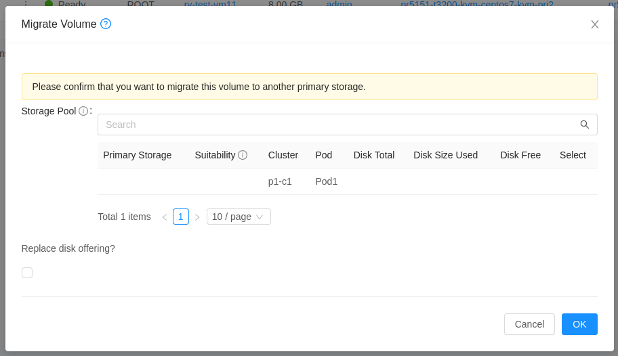This screenshot has width=618, height=356.
Task: Select page 1 in pagination
Action: pyautogui.click(x=180, y=217)
